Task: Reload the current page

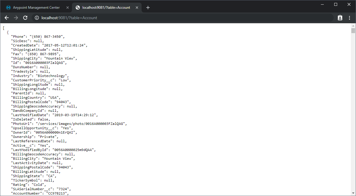Action: (x=25, y=18)
